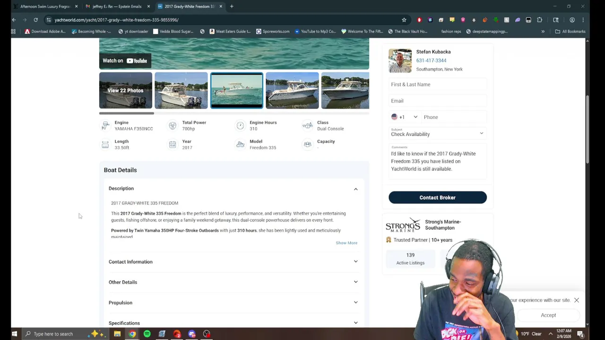The width and height of the screenshot is (605, 340).
Task: Open bookmarks apps grid icon
Action: pyautogui.click(x=13, y=31)
